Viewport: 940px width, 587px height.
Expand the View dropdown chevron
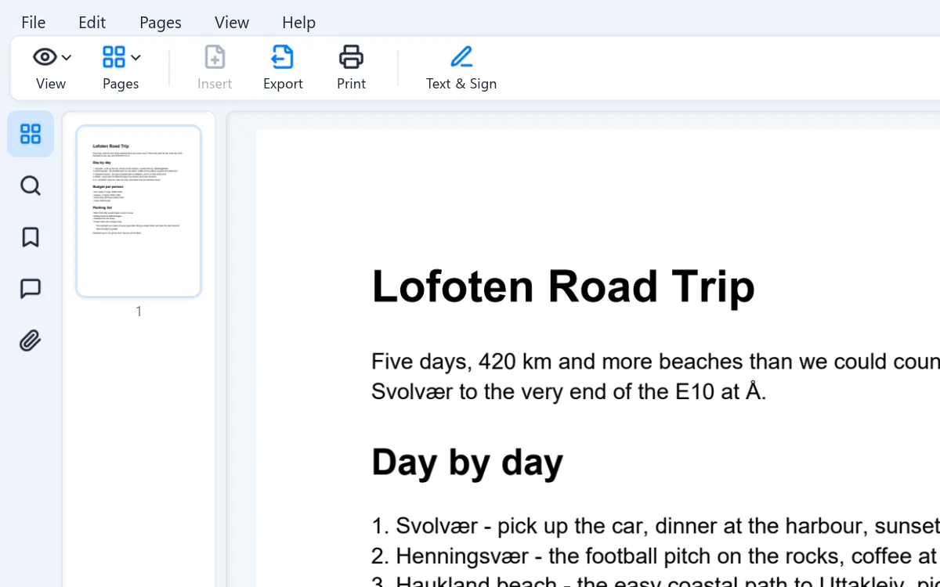point(67,57)
